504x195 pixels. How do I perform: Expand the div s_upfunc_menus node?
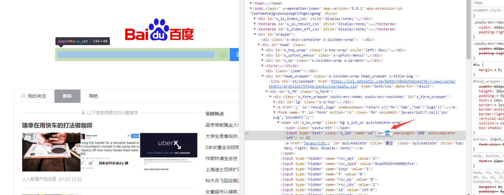[263, 55]
